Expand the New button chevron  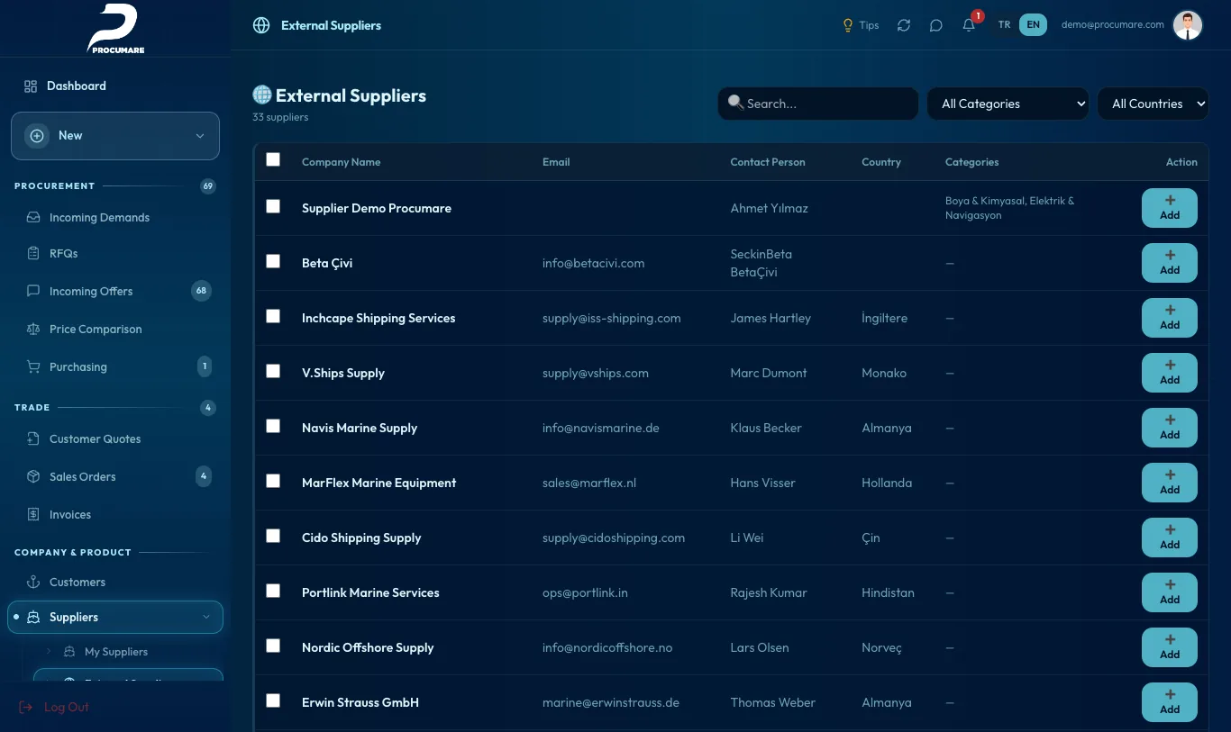[200, 136]
